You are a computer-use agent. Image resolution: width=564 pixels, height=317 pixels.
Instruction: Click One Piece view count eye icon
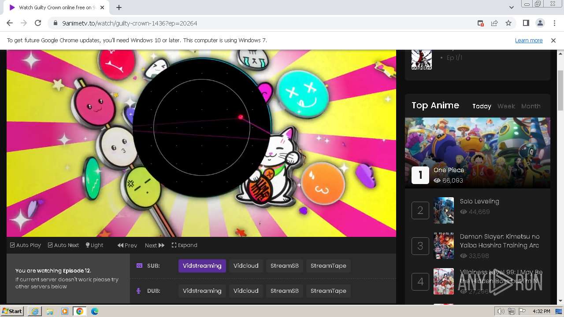[437, 181]
